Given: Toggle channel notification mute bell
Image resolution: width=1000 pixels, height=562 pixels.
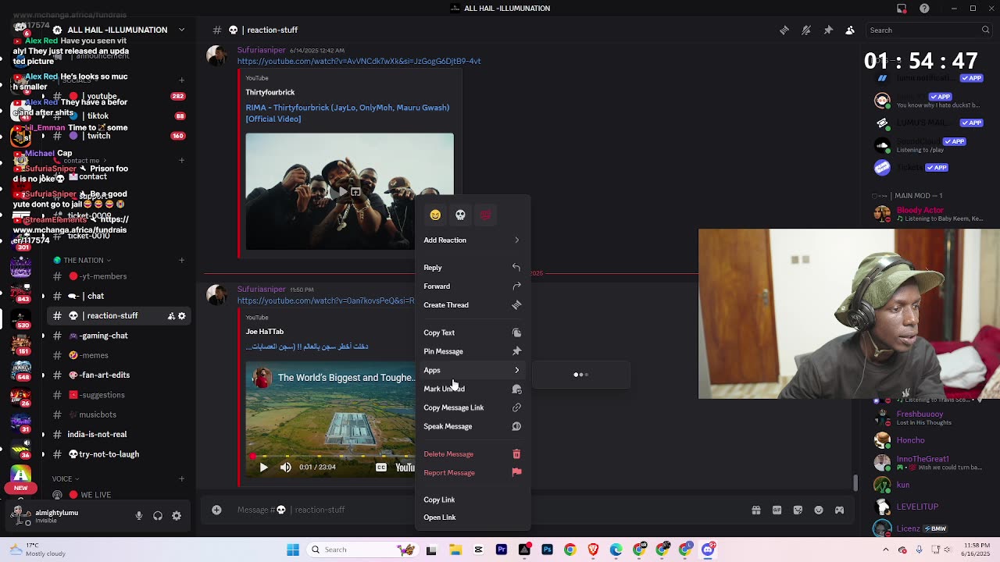Looking at the screenshot, I should (x=806, y=30).
